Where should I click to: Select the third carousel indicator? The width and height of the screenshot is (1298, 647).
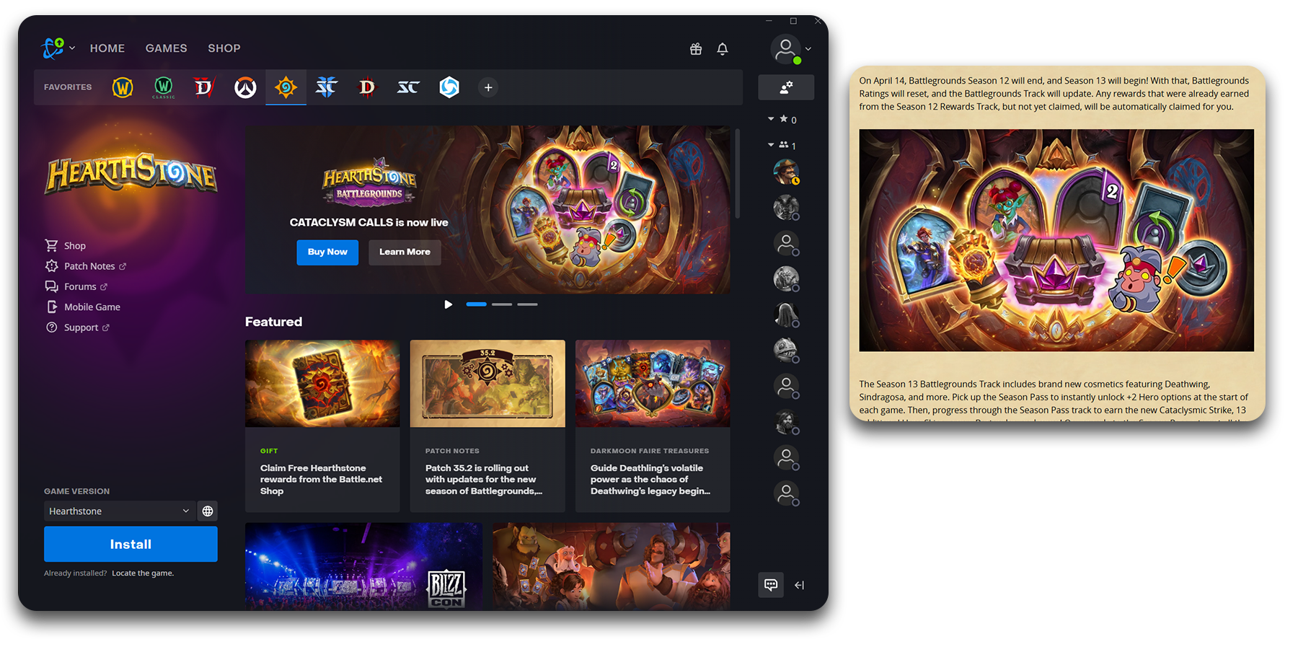pyautogui.click(x=527, y=304)
